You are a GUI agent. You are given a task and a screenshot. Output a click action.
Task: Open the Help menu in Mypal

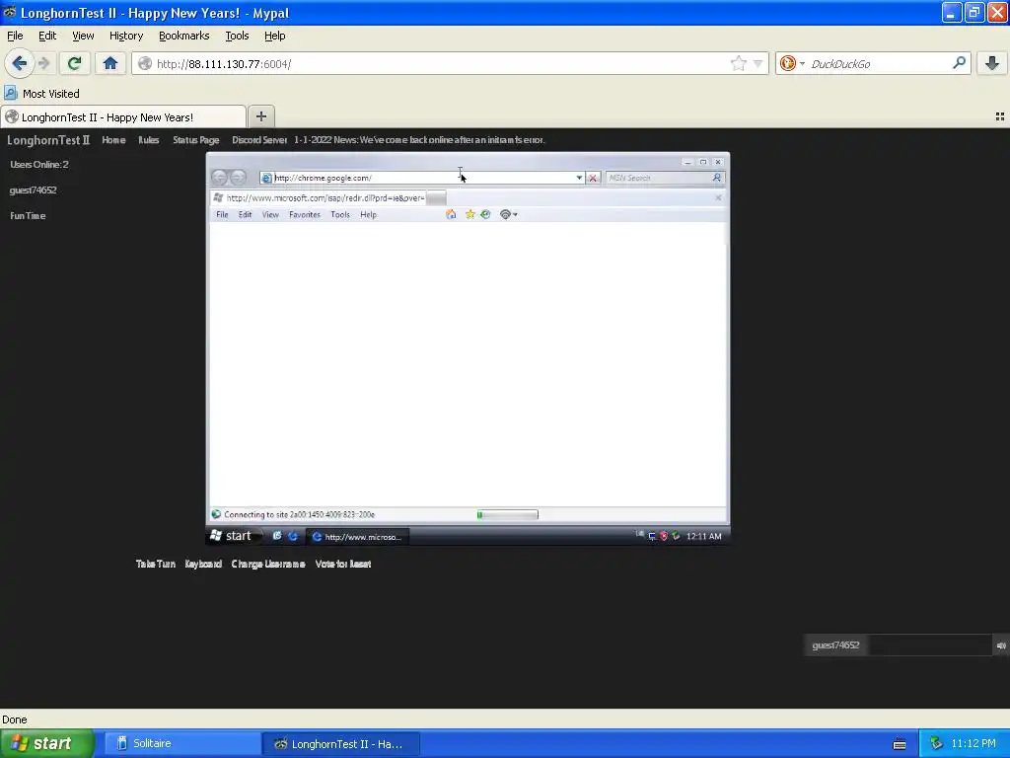(x=274, y=36)
